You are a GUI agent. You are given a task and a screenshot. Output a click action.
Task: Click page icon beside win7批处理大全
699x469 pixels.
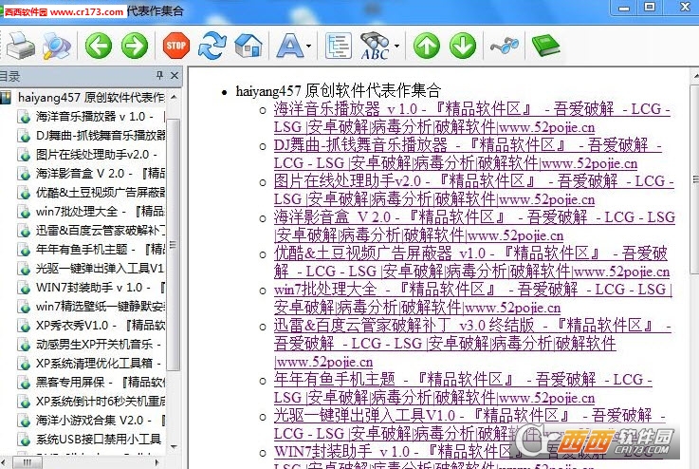[23, 212]
